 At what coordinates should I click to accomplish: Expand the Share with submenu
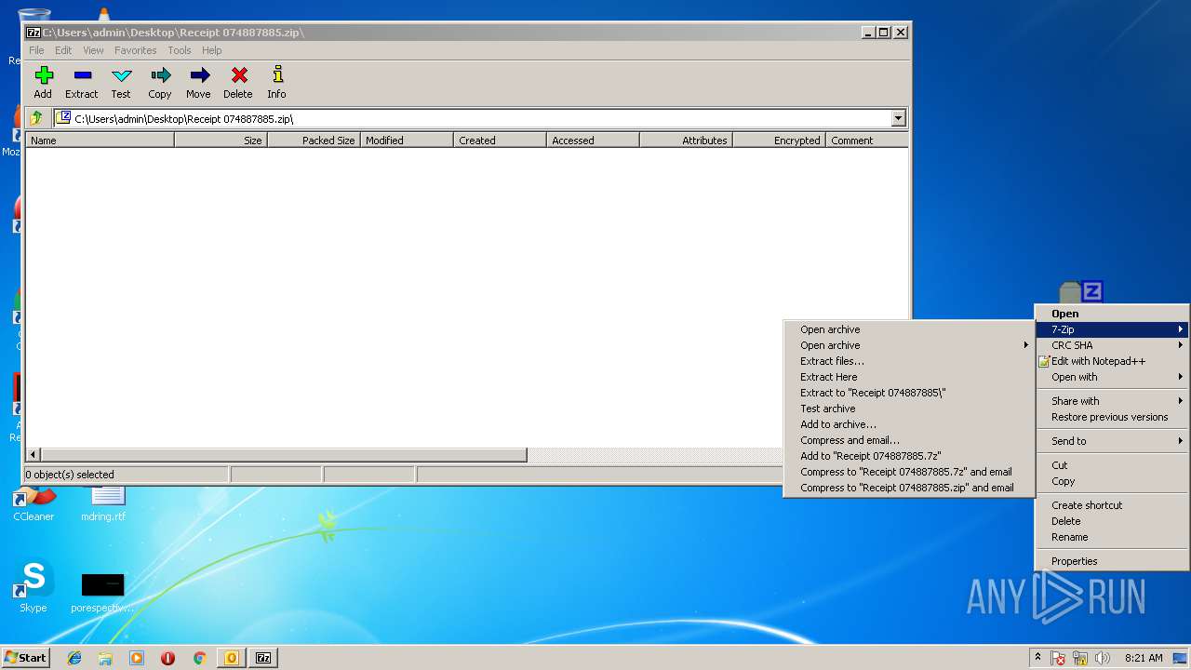[x=1112, y=401]
